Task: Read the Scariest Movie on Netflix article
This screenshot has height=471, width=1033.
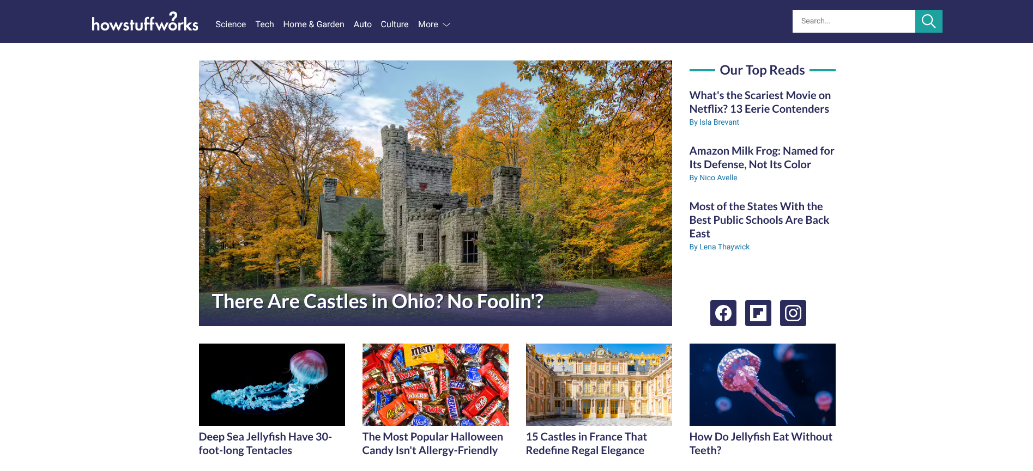Action: click(x=760, y=102)
